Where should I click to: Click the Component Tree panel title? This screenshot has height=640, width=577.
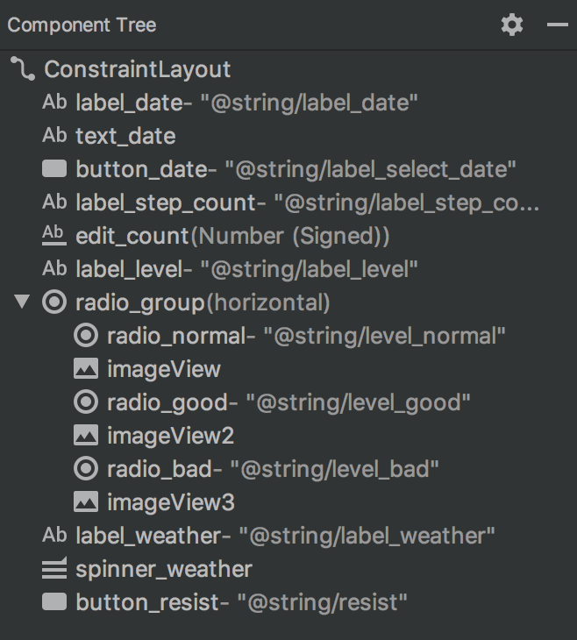click(82, 25)
